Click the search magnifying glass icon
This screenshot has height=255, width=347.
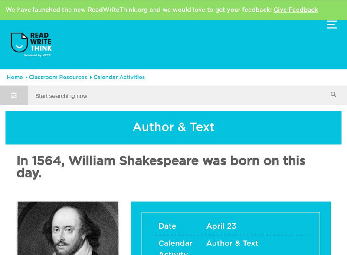click(x=333, y=95)
